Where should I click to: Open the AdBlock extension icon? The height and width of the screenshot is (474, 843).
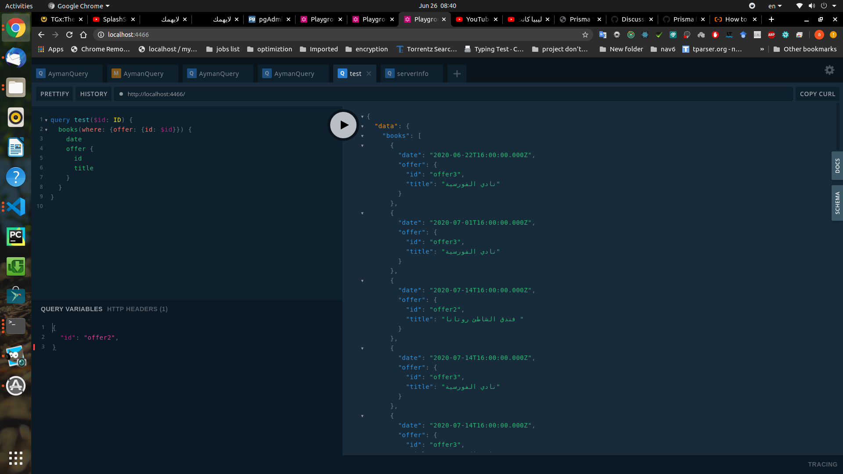point(771,35)
